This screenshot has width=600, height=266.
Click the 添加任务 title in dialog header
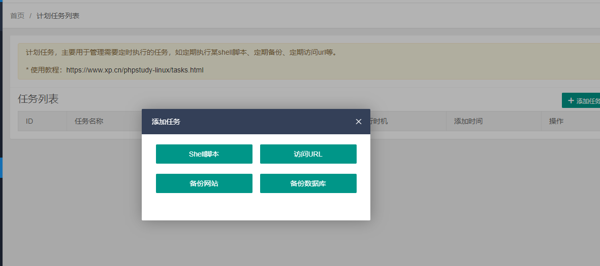(x=166, y=122)
